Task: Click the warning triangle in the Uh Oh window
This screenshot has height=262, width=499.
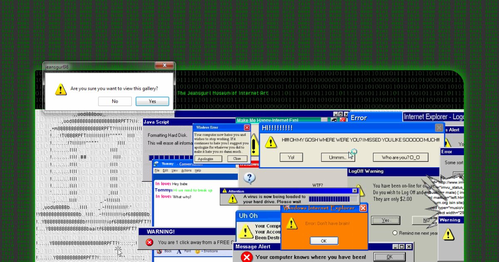Action: (x=245, y=231)
